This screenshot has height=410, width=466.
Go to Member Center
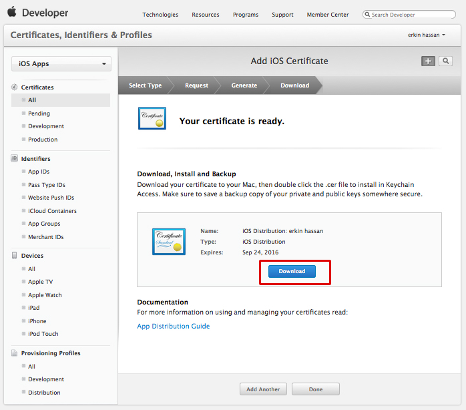click(x=328, y=15)
